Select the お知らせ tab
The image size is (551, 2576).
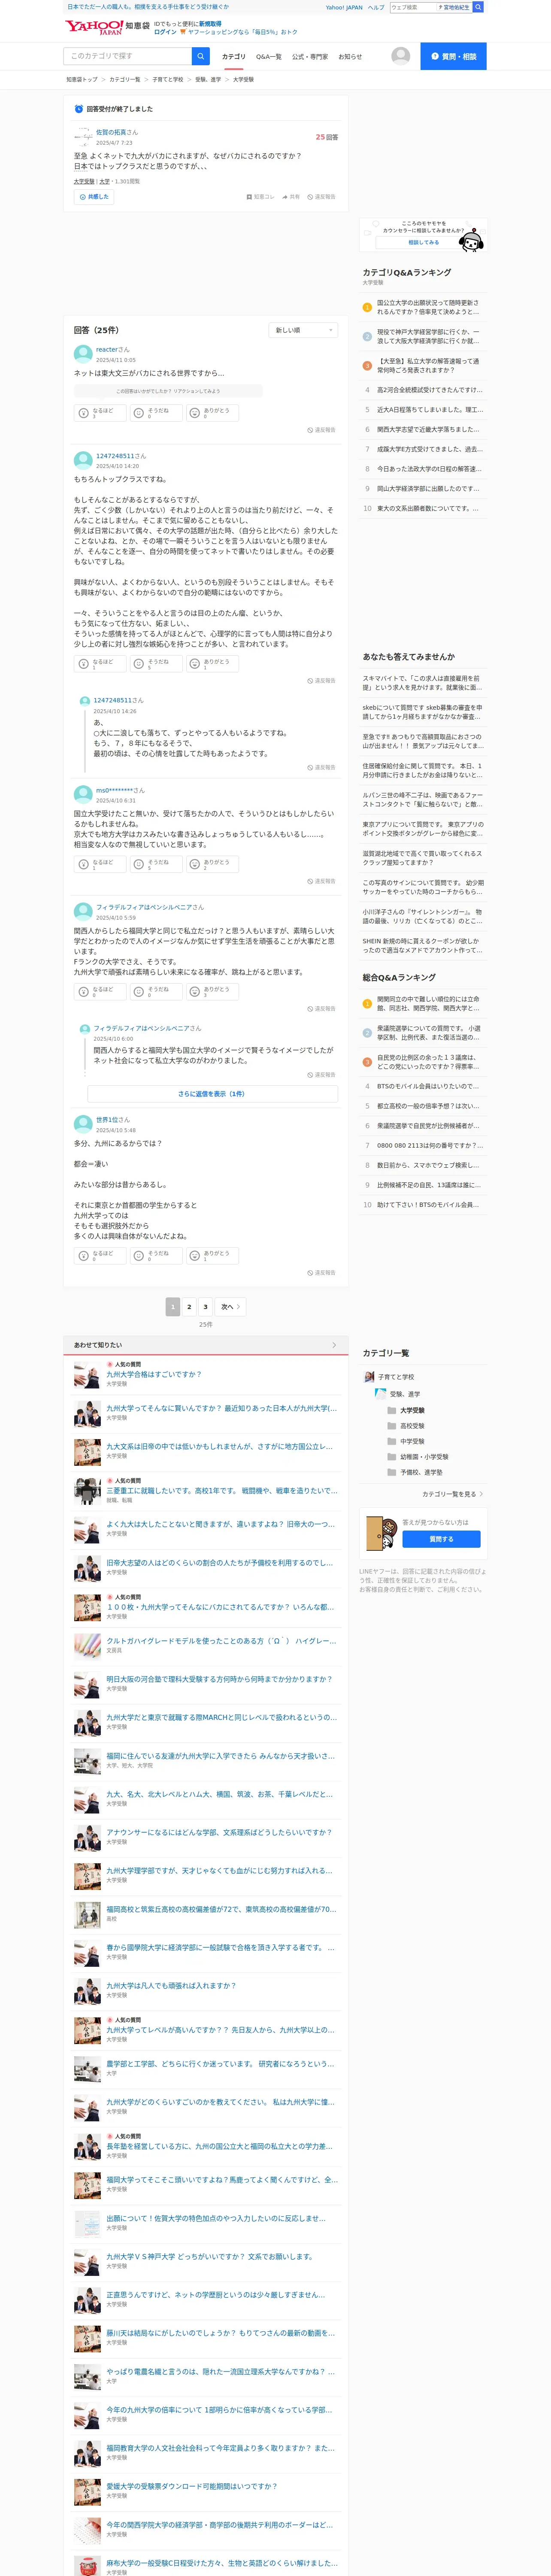350,57
